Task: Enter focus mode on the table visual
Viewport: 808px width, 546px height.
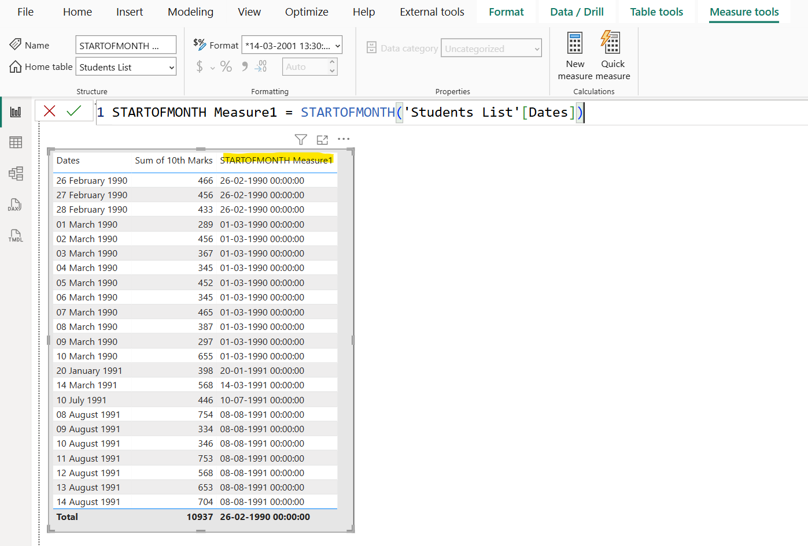Action: coord(322,139)
